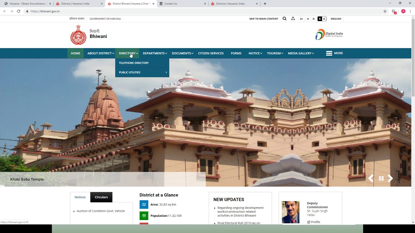Choose Telephone Directory from dropdown
The height and width of the screenshot is (233, 415).
(142, 63)
